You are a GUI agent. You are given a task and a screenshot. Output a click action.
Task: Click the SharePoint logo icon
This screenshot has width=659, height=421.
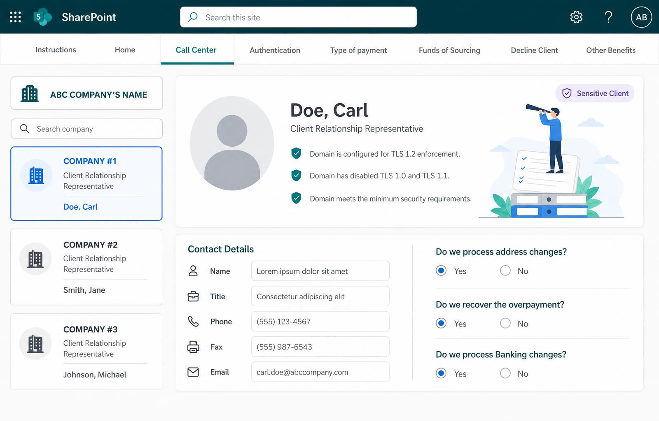pyautogui.click(x=42, y=17)
